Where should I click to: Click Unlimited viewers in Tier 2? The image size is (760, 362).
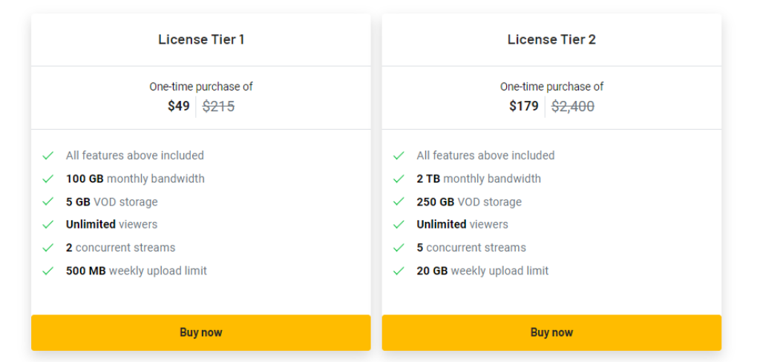point(462,224)
